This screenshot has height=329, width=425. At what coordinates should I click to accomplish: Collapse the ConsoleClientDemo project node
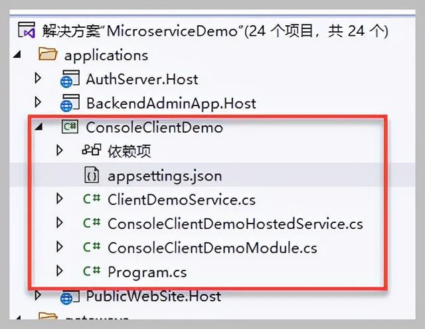pos(38,127)
